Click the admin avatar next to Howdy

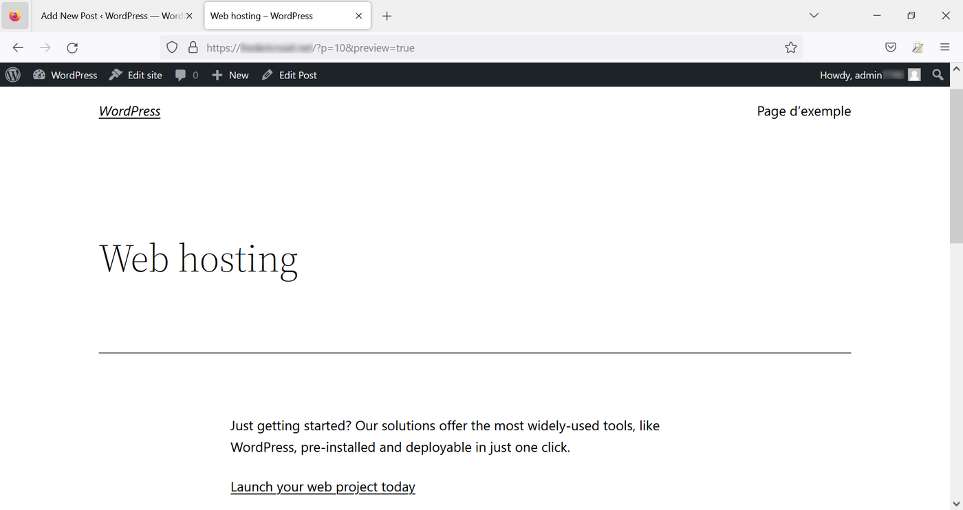tap(914, 74)
